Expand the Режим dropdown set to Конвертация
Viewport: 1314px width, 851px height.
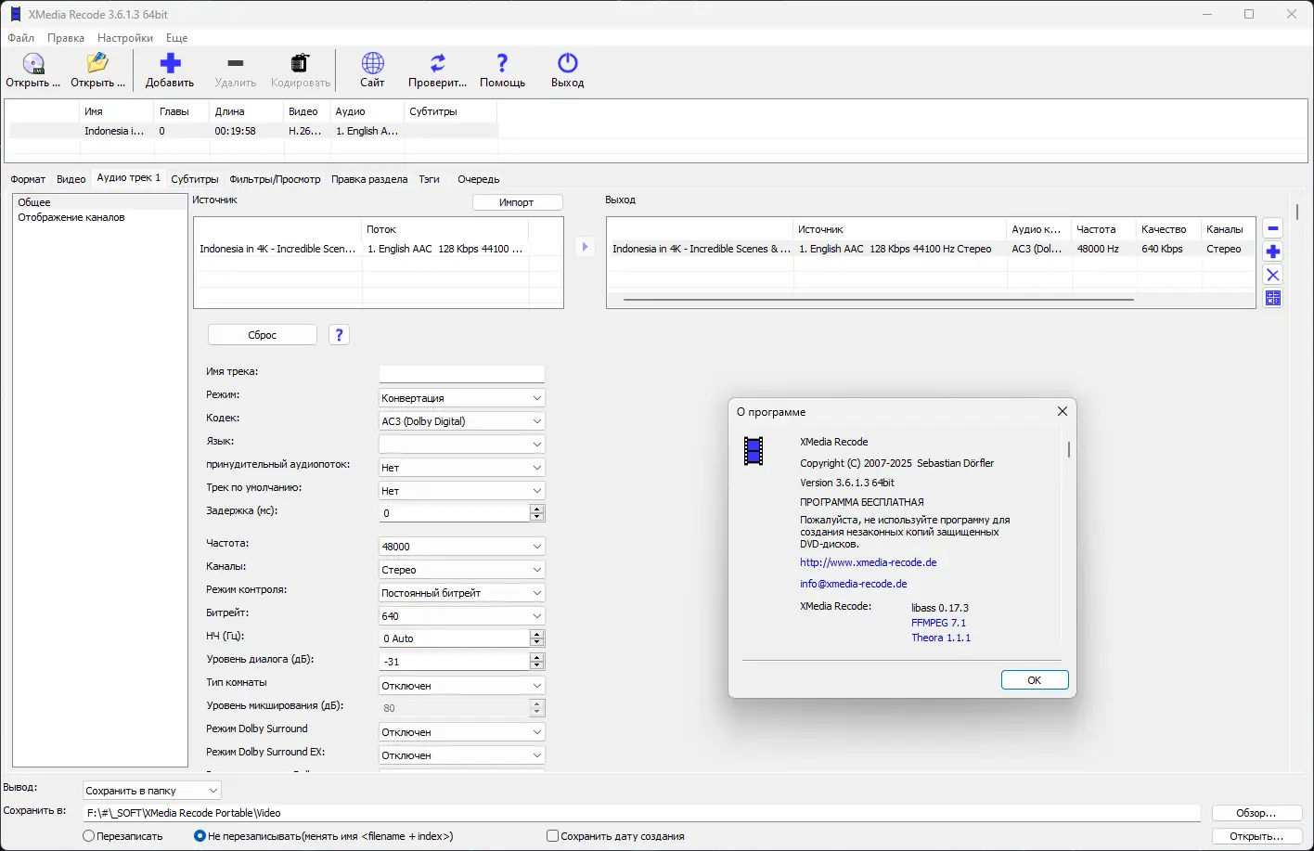coord(461,398)
